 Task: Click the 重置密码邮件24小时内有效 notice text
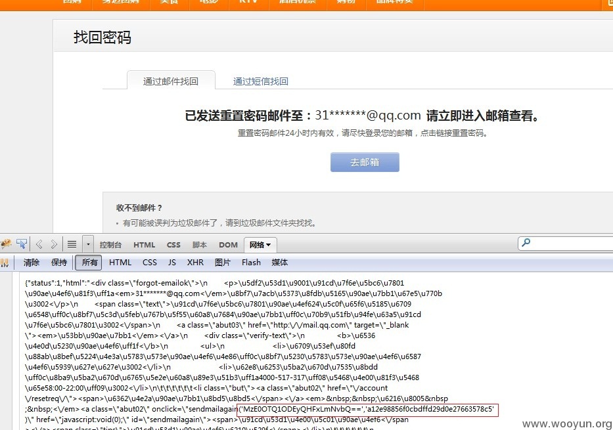[362, 133]
